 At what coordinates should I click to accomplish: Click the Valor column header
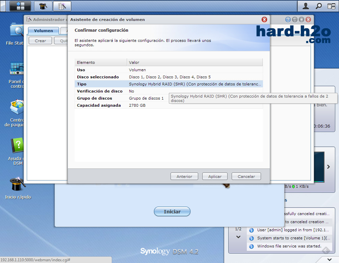tap(194, 62)
